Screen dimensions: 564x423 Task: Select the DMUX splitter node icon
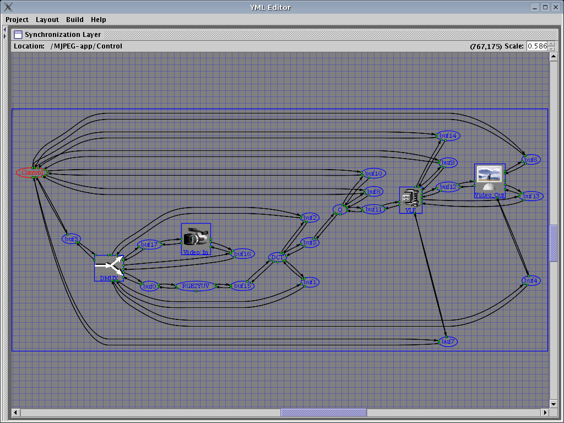point(109,267)
